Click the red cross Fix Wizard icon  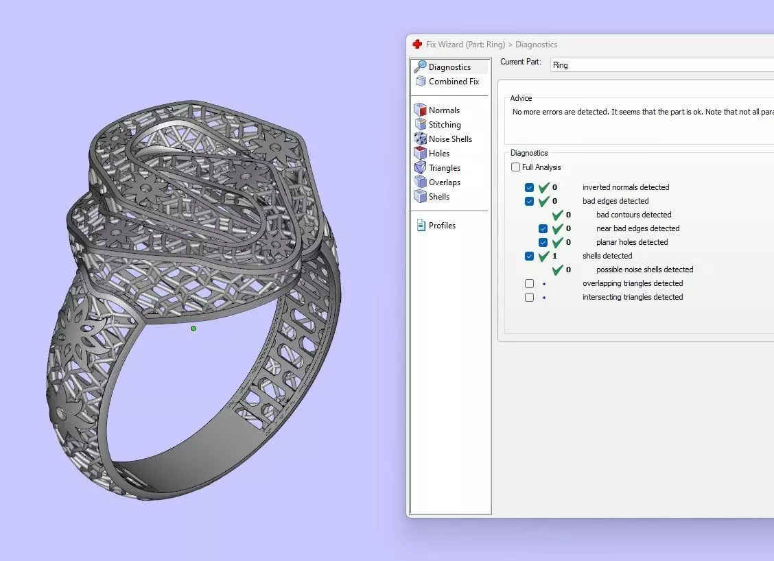(x=417, y=44)
